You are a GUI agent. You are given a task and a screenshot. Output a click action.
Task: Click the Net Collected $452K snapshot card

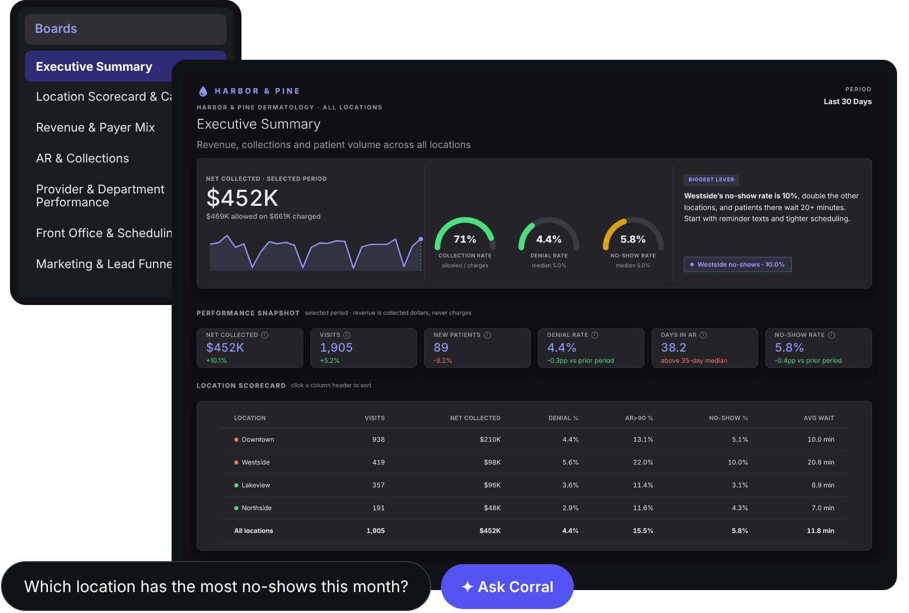point(250,348)
